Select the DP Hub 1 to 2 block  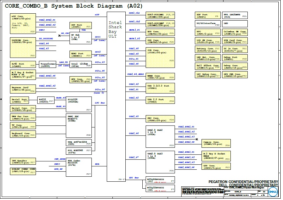[x=80, y=38]
